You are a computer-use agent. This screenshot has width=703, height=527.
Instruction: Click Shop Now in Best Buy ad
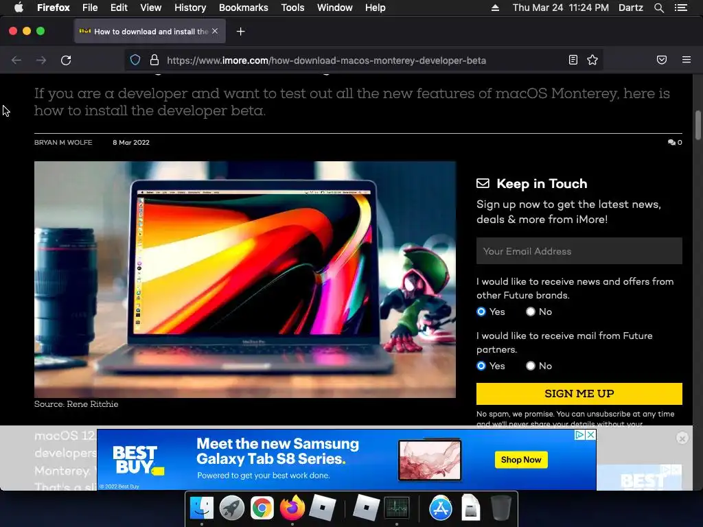521,460
